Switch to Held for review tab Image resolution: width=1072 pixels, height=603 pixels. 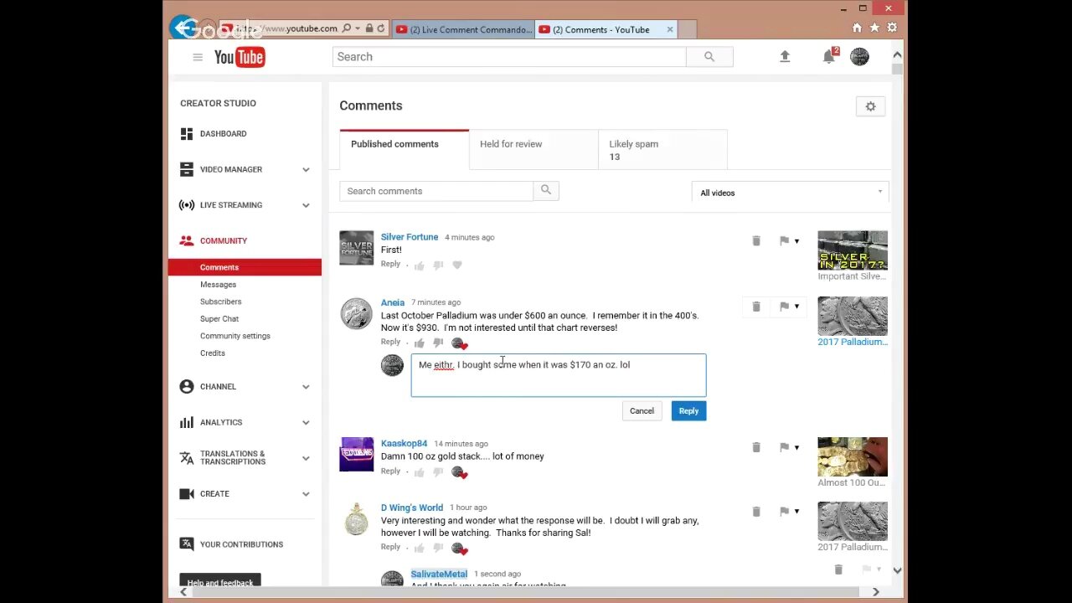(x=533, y=150)
